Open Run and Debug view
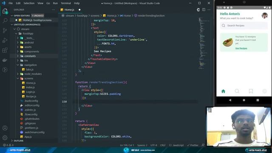This screenshot has height=153, width=272. tap(5, 40)
